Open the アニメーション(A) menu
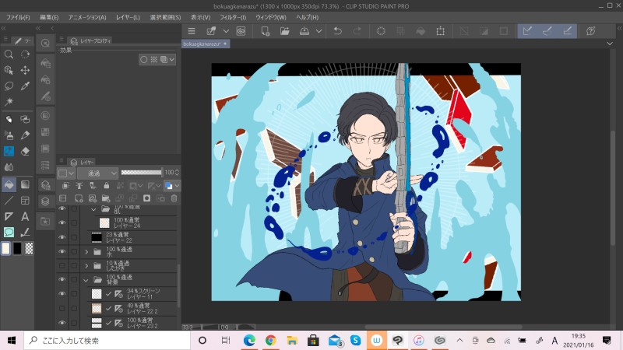The height and width of the screenshot is (350, 623). pyautogui.click(x=87, y=17)
